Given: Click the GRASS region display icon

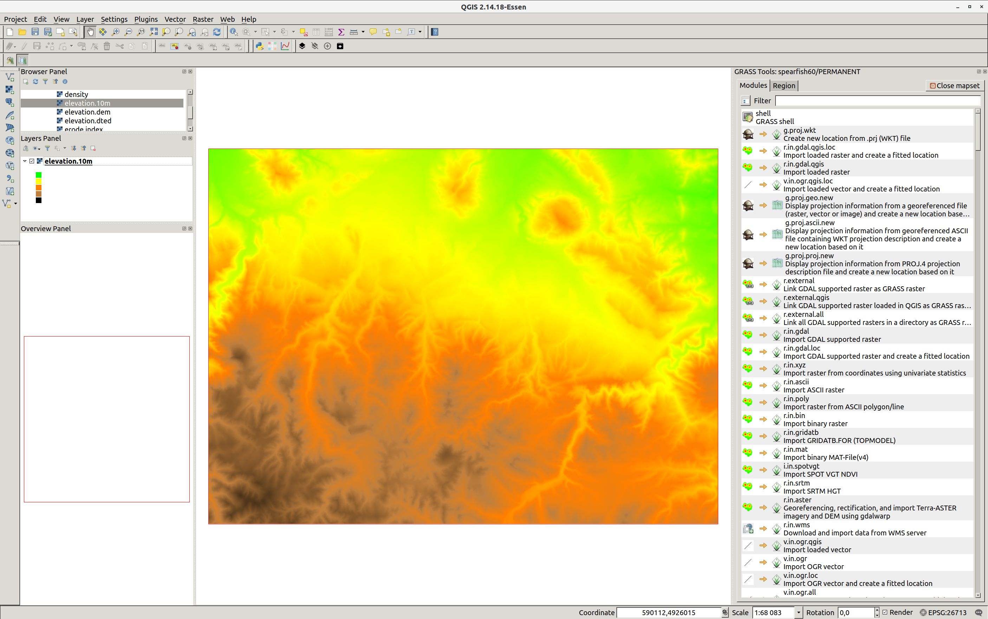Looking at the screenshot, I should coord(22,60).
